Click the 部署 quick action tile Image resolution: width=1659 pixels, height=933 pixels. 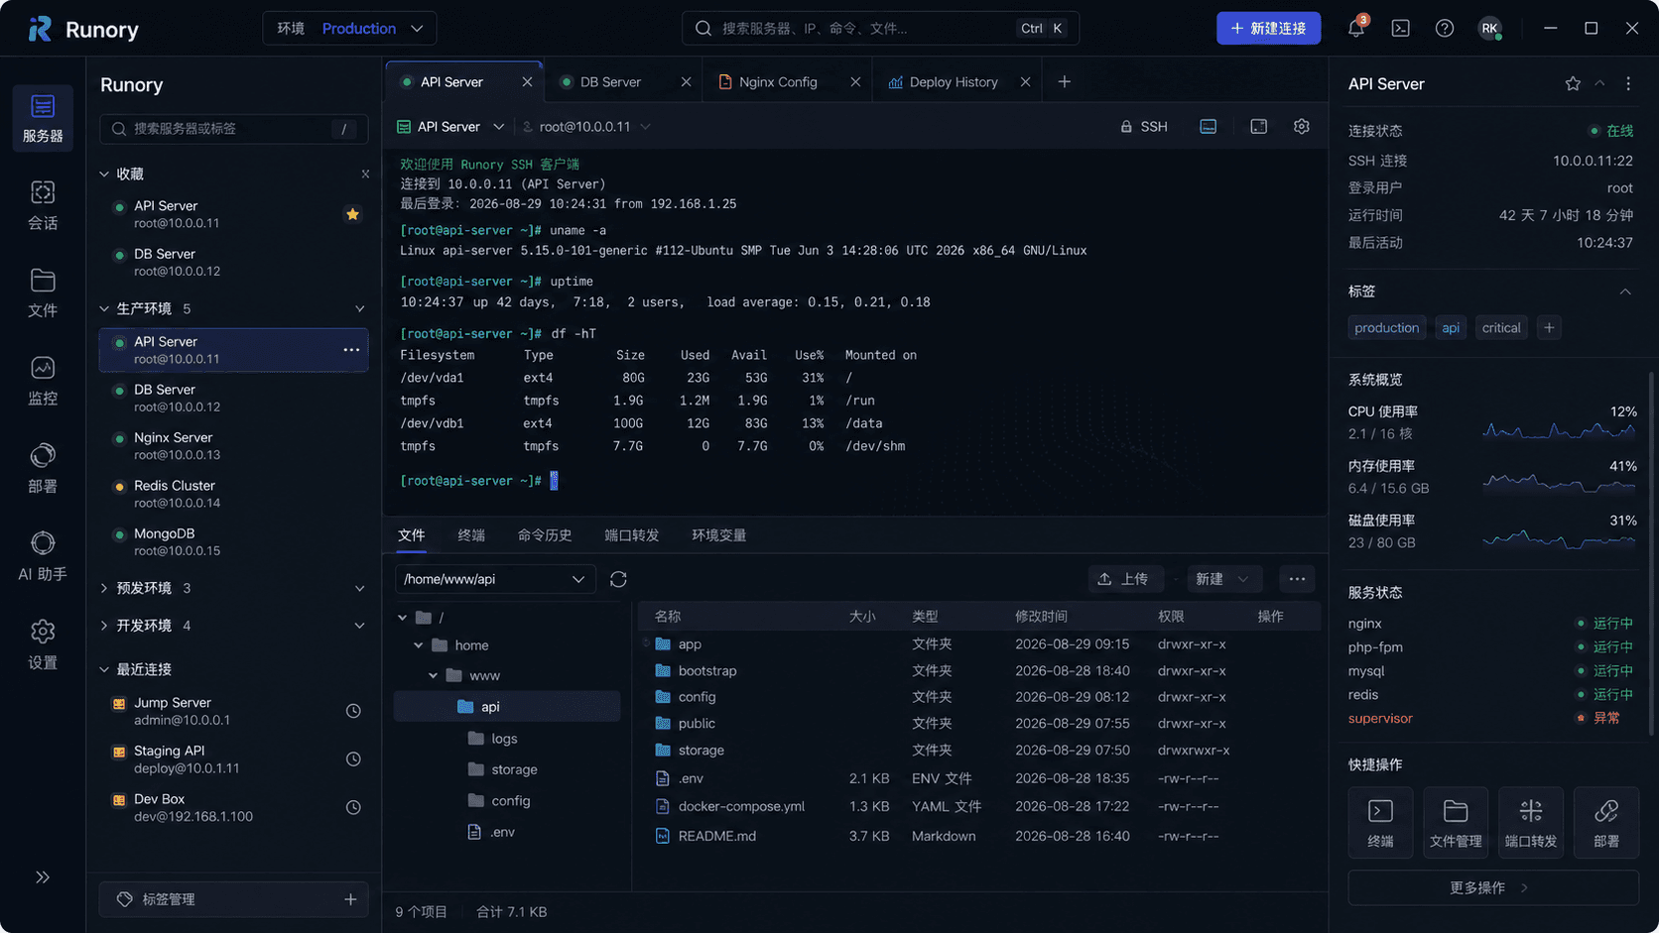tap(1606, 822)
